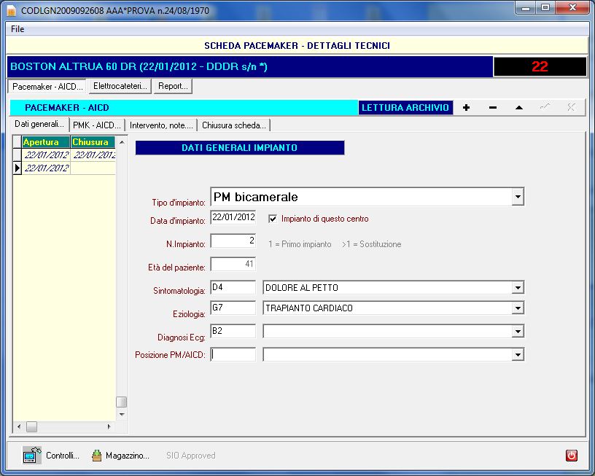Click the Posizione PM/AICD code field
This screenshot has width=595, height=476.
[233, 354]
